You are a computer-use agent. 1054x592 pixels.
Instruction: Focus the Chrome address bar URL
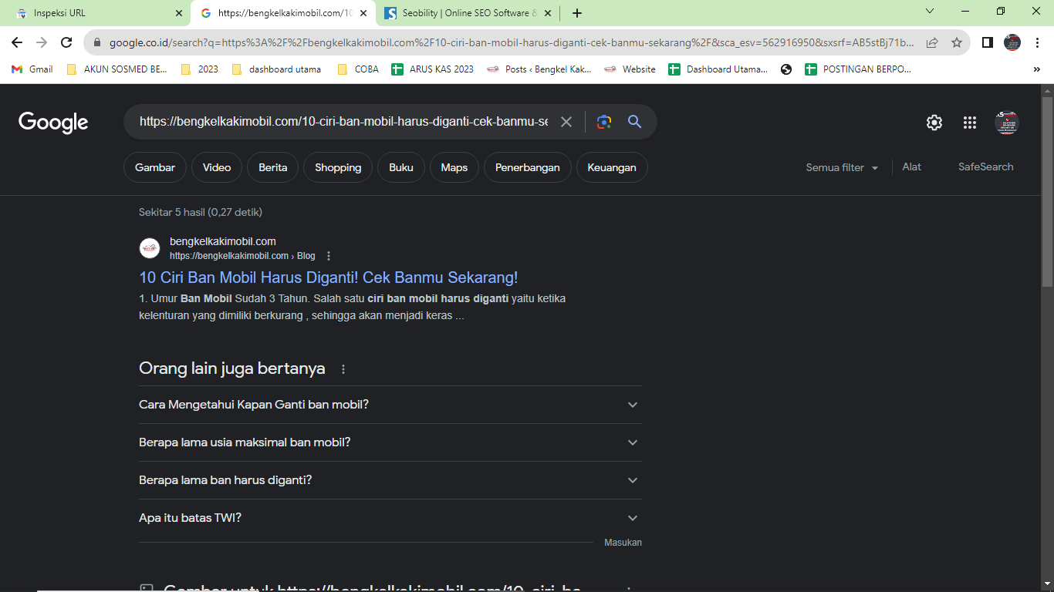[x=512, y=43]
